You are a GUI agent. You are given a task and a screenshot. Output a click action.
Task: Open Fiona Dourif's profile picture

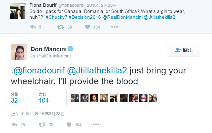click(x=18, y=11)
